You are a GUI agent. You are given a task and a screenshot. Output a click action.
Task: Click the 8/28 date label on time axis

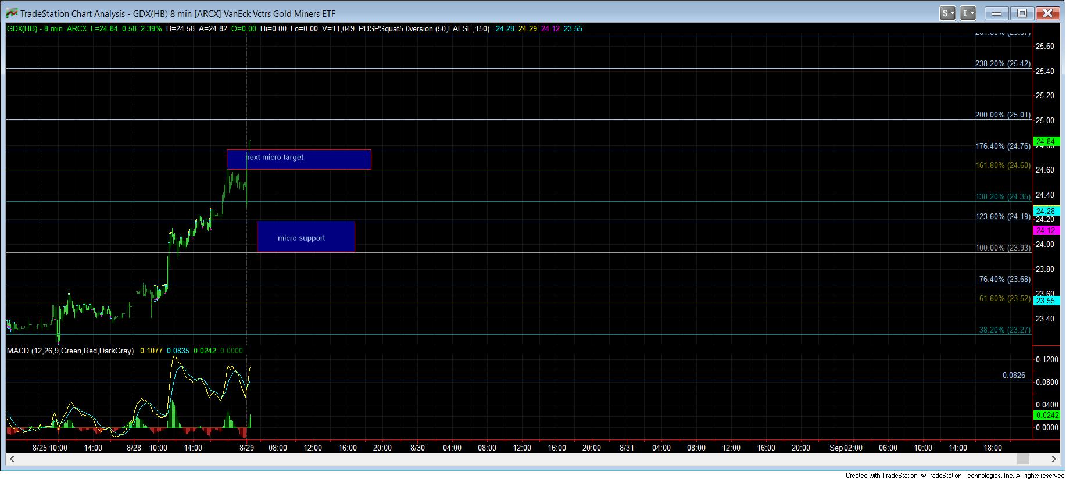[x=134, y=448]
